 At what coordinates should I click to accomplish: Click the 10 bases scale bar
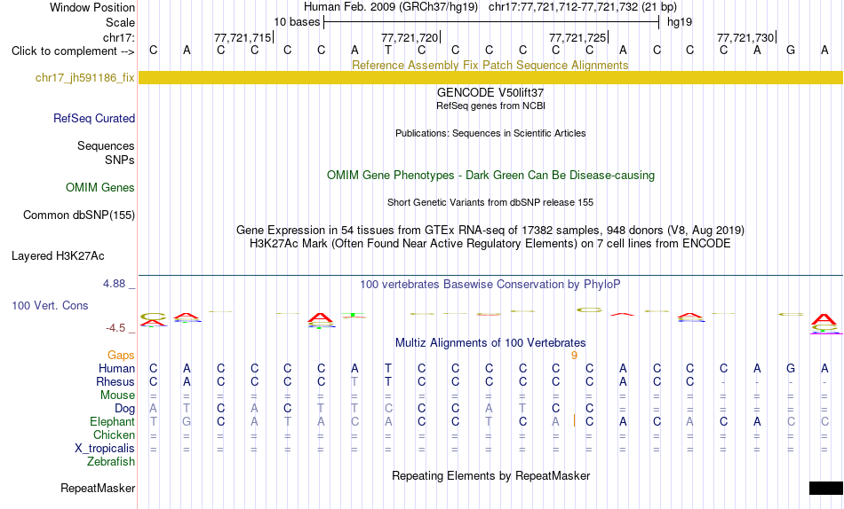[x=491, y=22]
